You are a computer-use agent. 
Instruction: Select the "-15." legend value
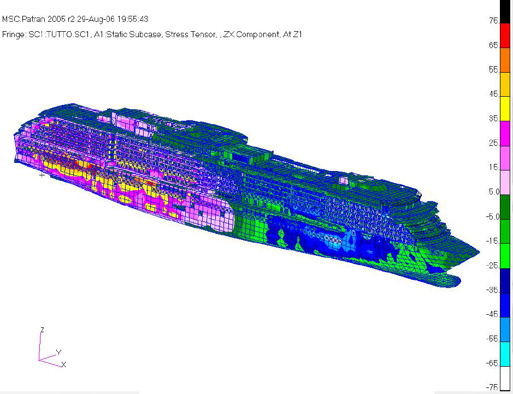[493, 241]
